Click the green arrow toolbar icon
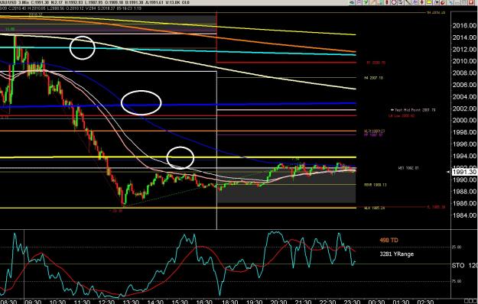The height and width of the screenshot is (304, 478). click(x=366, y=2)
